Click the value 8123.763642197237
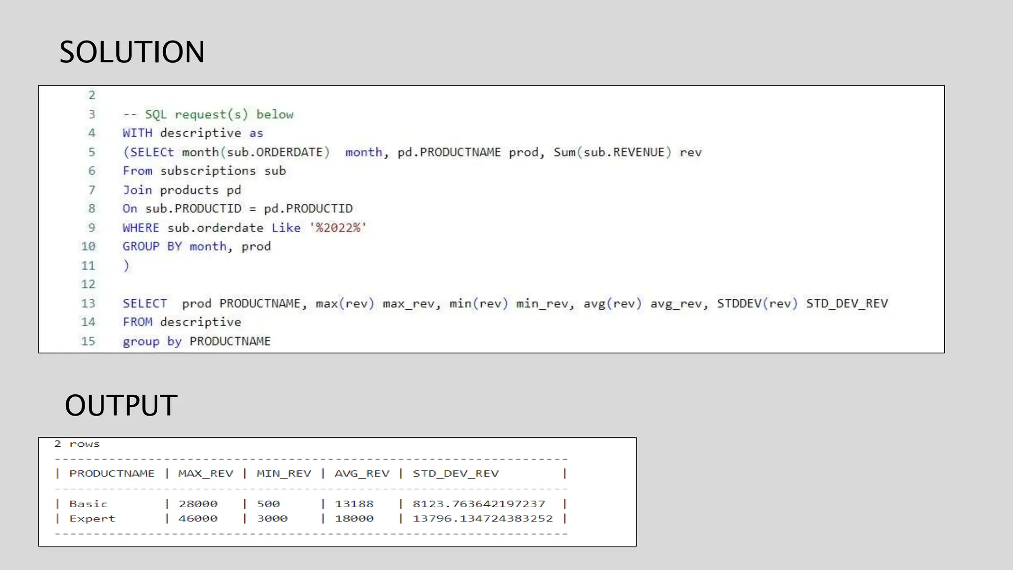 pyautogui.click(x=479, y=504)
